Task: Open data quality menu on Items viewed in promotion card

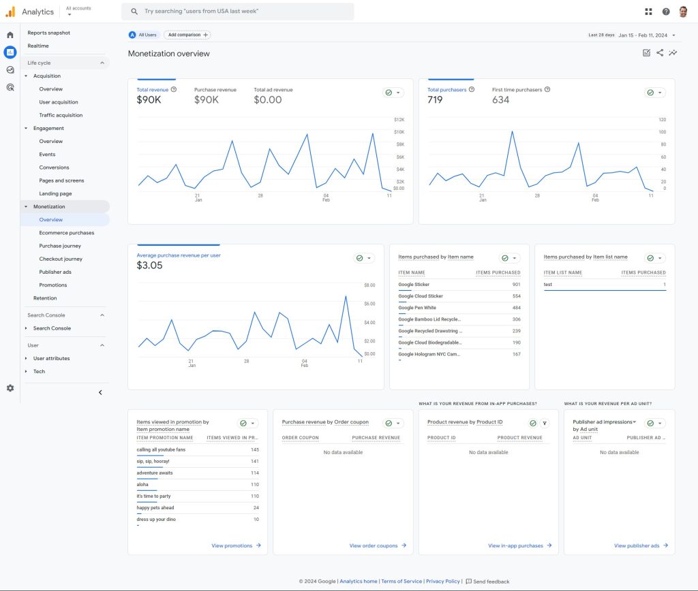Action: (247, 424)
